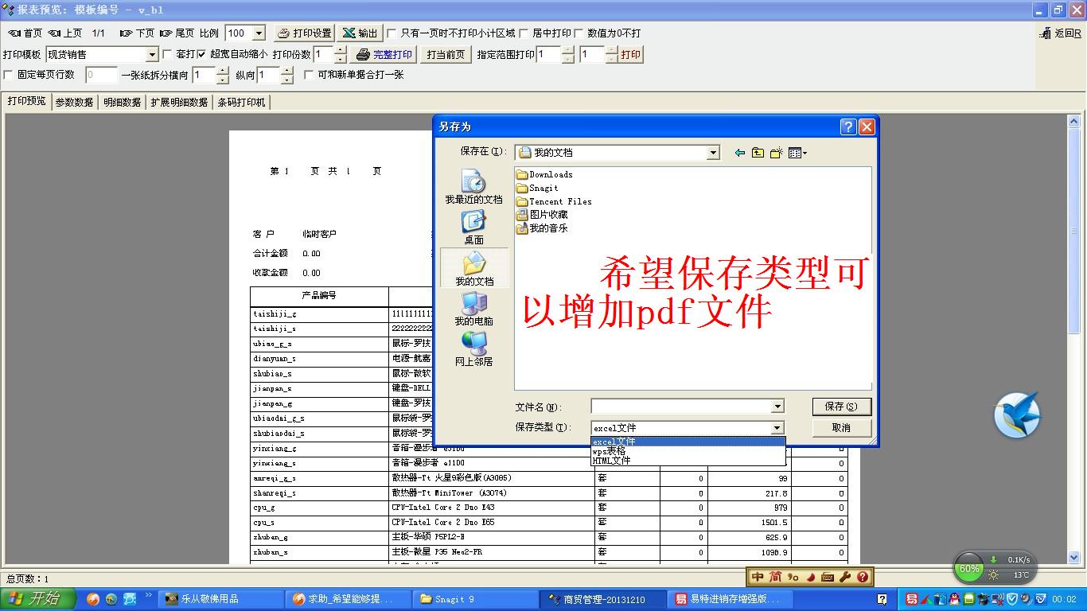The height and width of the screenshot is (611, 1087).
Task: Open the 打印模板 template dropdown
Action: click(x=152, y=55)
